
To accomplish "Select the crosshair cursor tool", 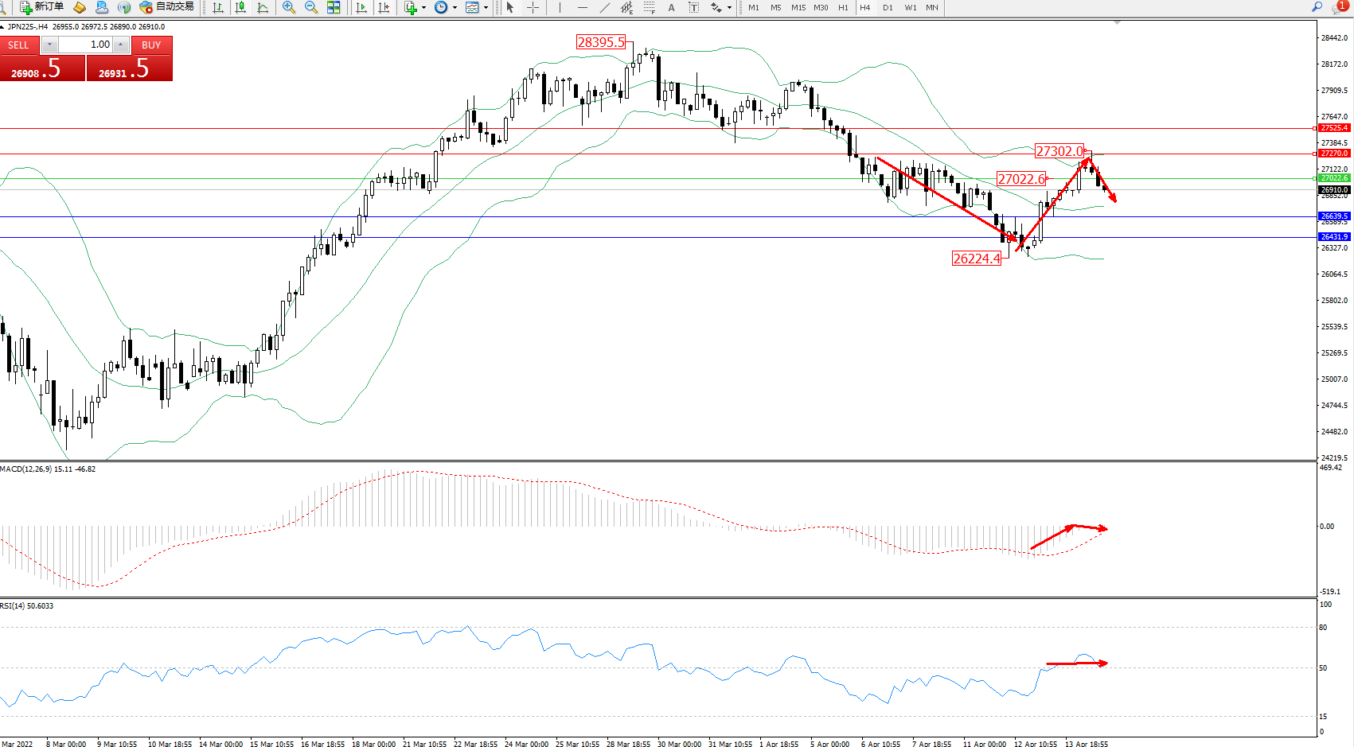I will (533, 7).
